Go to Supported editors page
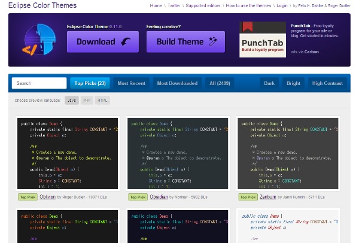The height and width of the screenshot is (243, 359). [203, 5]
